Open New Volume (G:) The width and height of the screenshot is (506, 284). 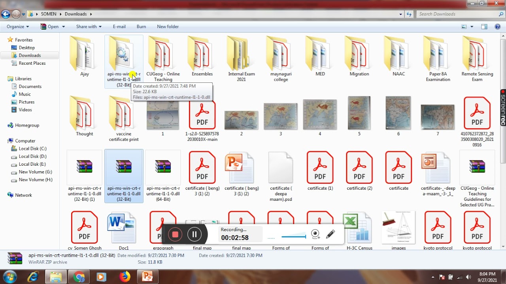[x=35, y=172]
